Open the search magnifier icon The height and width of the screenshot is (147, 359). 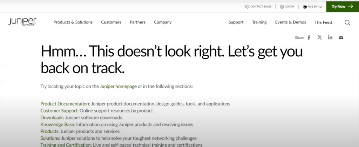[347, 23]
